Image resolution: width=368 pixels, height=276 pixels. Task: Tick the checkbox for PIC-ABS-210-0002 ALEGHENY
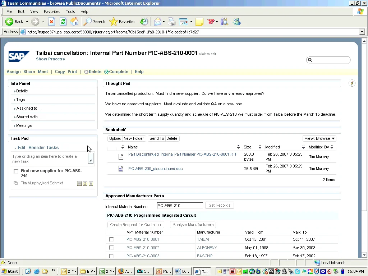click(111, 248)
